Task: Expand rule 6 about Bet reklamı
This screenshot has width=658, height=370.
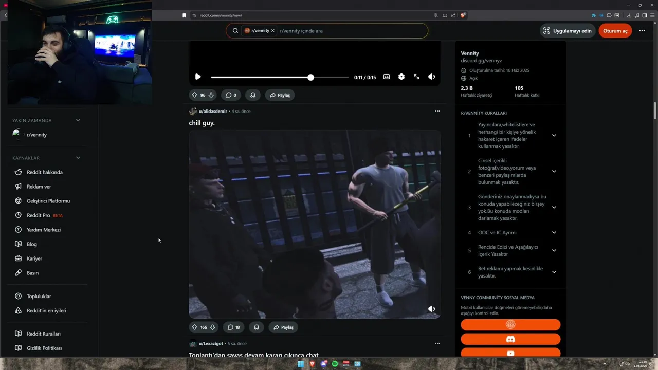Action: point(554,272)
